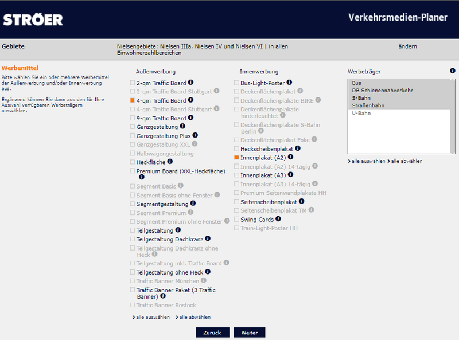Check the Ganzgestaltung checkbox
Image resolution: width=459 pixels, height=340 pixels.
pyautogui.click(x=133, y=127)
